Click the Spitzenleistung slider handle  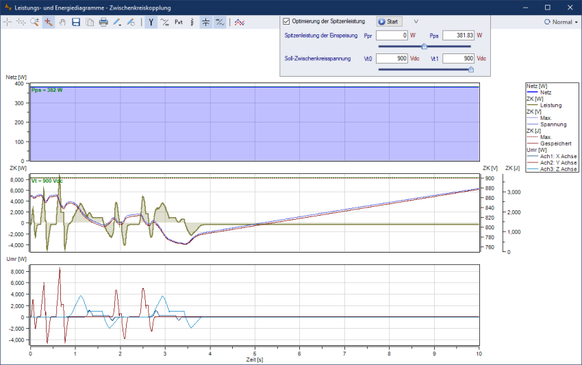(424, 47)
